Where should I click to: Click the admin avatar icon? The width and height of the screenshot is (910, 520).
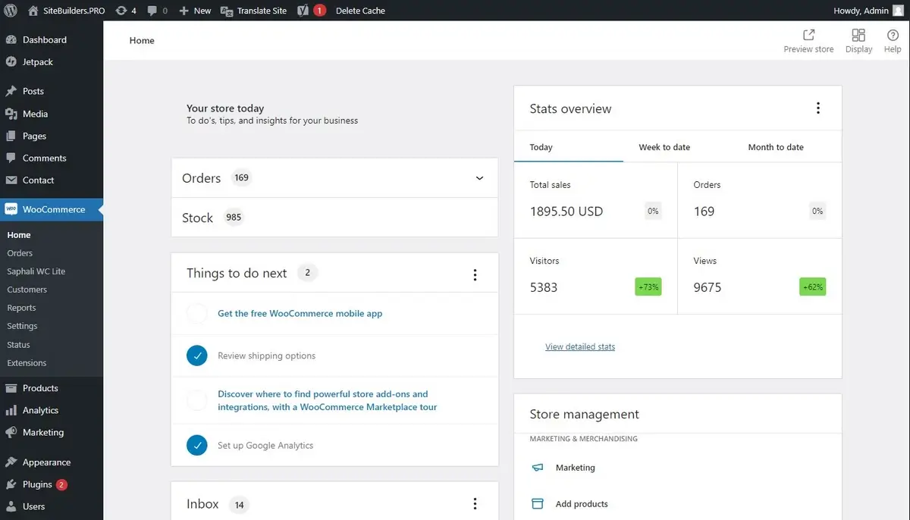(899, 11)
